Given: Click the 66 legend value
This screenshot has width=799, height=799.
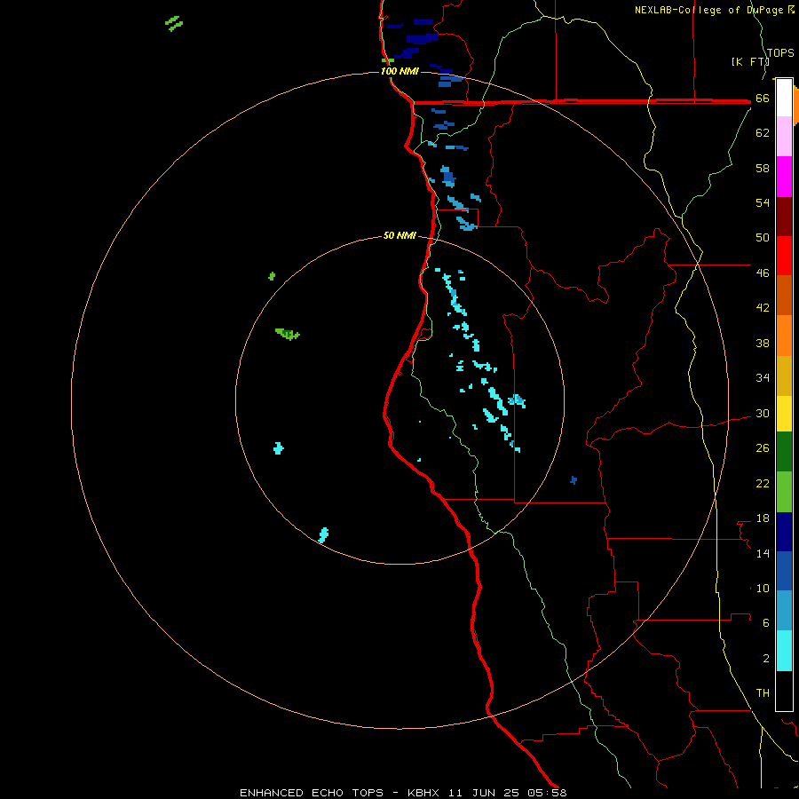Looking at the screenshot, I should click(763, 98).
